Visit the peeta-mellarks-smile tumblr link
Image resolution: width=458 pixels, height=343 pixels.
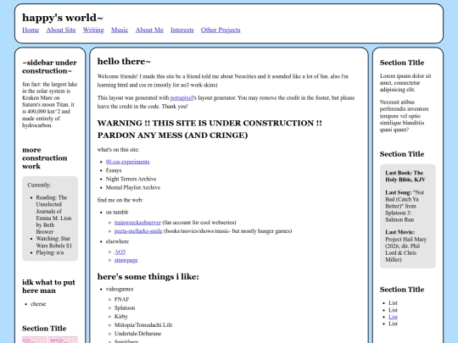tap(138, 231)
